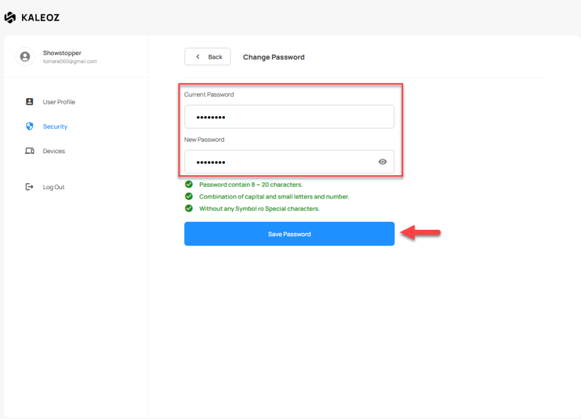Go back using the Back button label

[215, 57]
